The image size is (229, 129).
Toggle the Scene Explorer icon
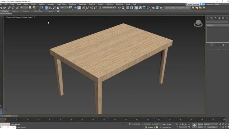(x=128, y=8)
